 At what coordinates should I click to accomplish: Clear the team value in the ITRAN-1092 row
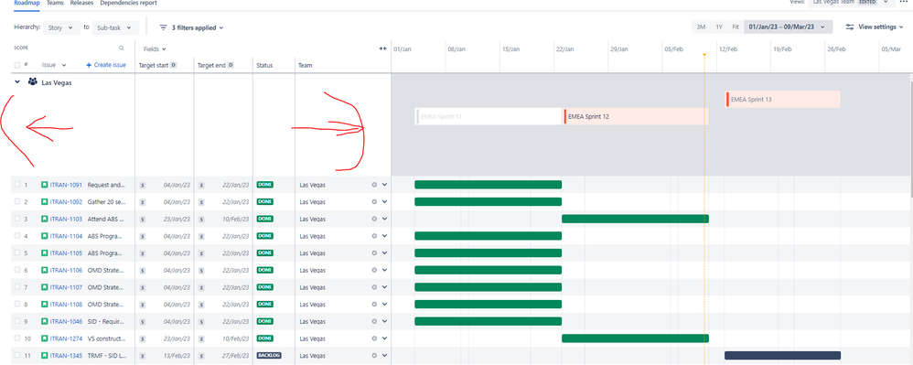point(374,202)
